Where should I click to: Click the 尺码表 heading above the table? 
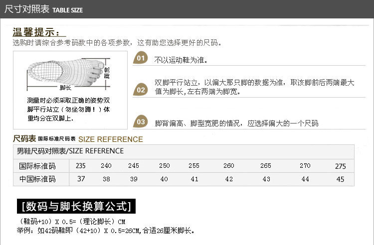point(24,138)
